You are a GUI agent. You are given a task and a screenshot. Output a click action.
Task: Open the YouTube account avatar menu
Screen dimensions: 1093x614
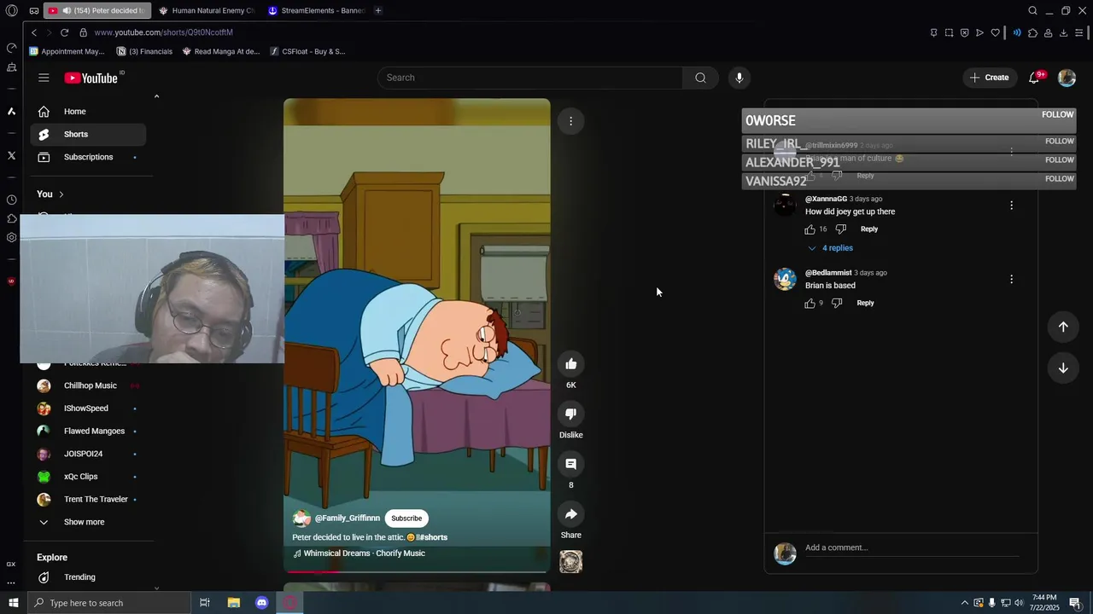1067,78
